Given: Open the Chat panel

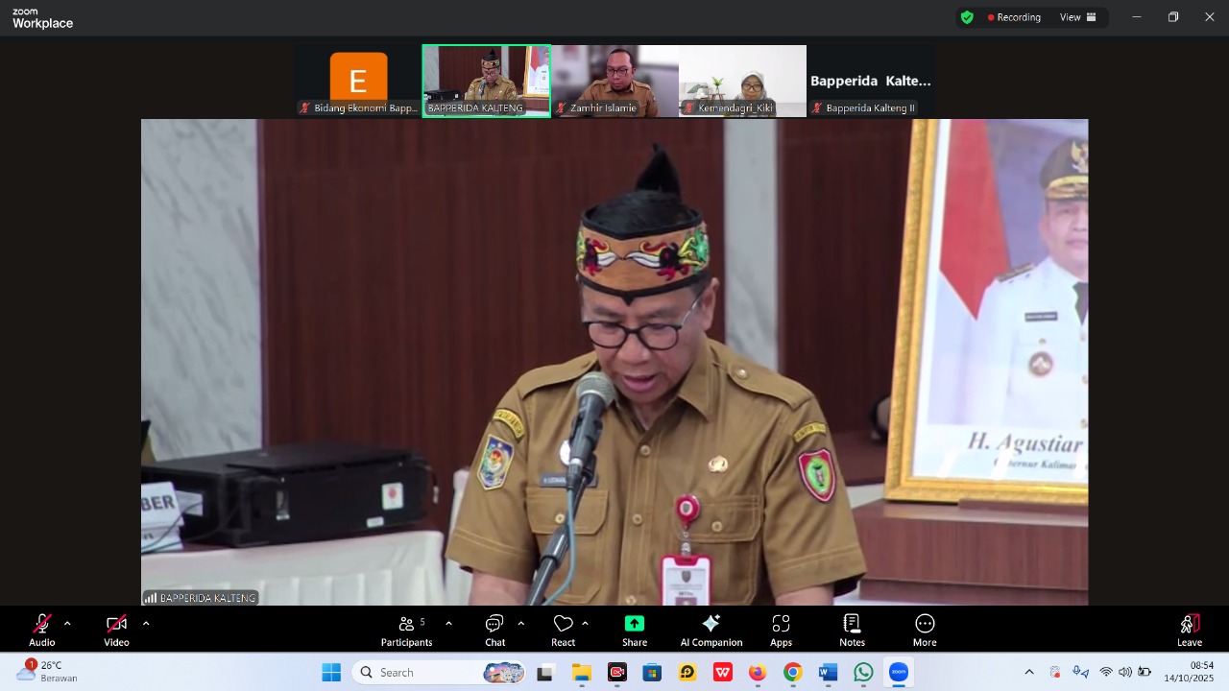Looking at the screenshot, I should tap(494, 630).
